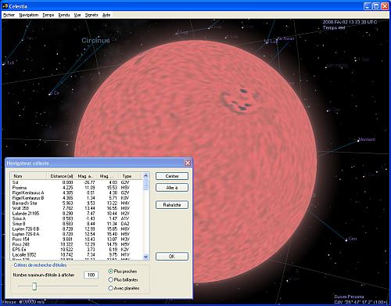Open the Navigation menu
The image size is (391, 306).
pos(29,15)
